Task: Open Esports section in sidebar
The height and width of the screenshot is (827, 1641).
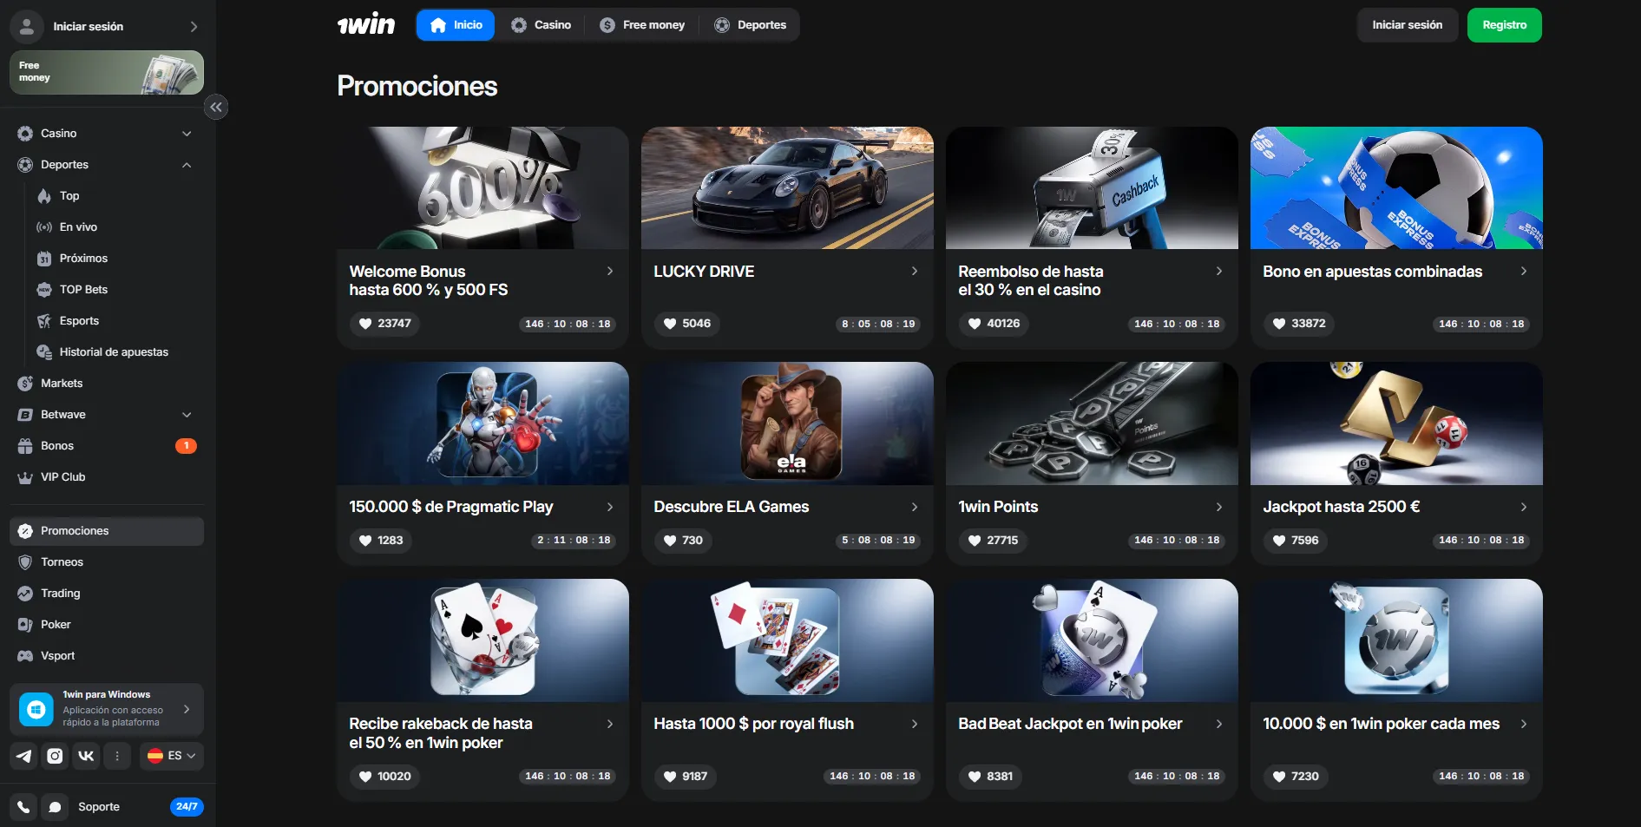Action: [x=79, y=321]
